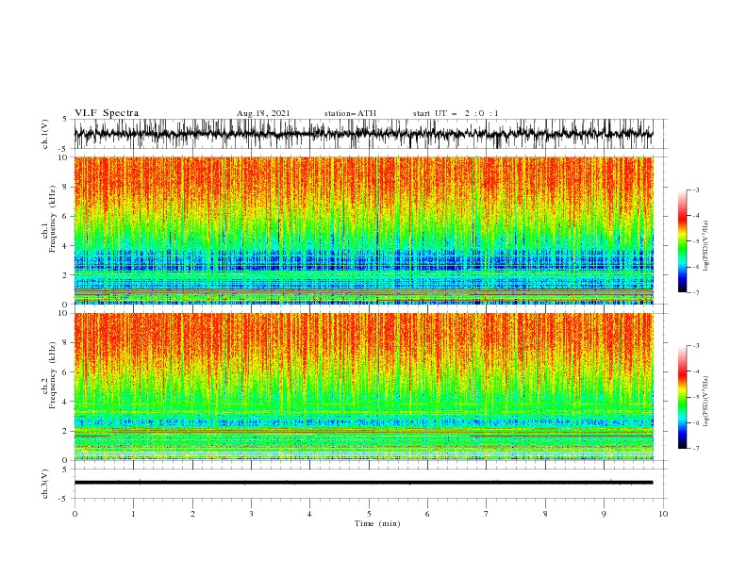Click the time axis tick "2"
This screenshot has width=747, height=577.
point(192,514)
